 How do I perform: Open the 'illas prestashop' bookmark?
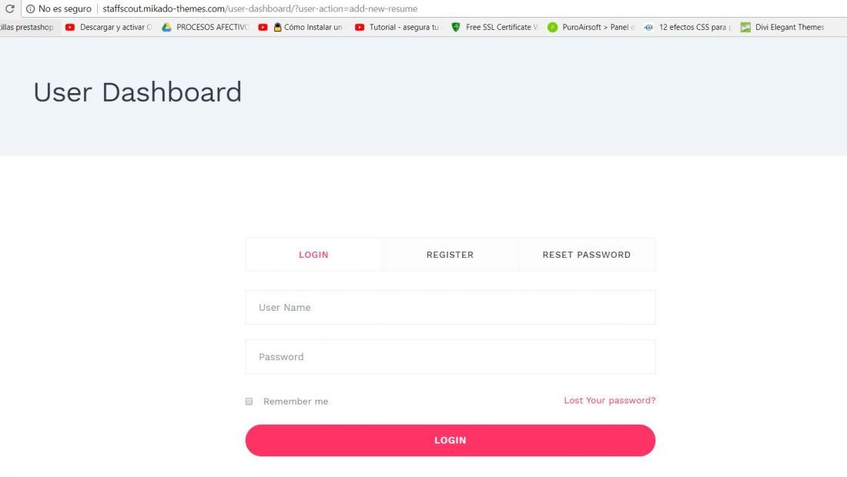[27, 27]
